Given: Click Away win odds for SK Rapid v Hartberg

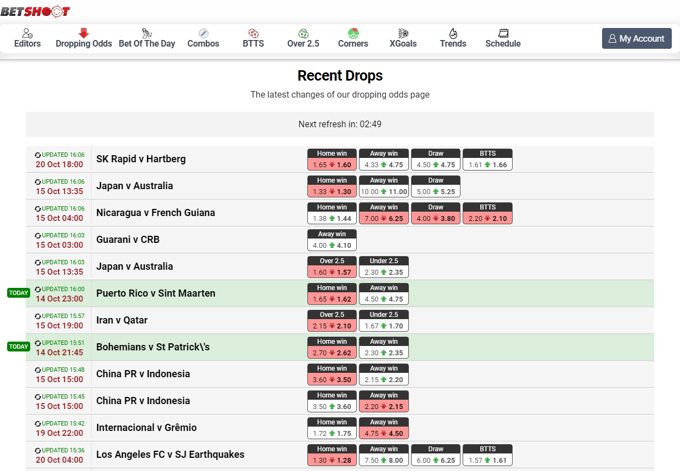Looking at the screenshot, I should click(384, 160).
